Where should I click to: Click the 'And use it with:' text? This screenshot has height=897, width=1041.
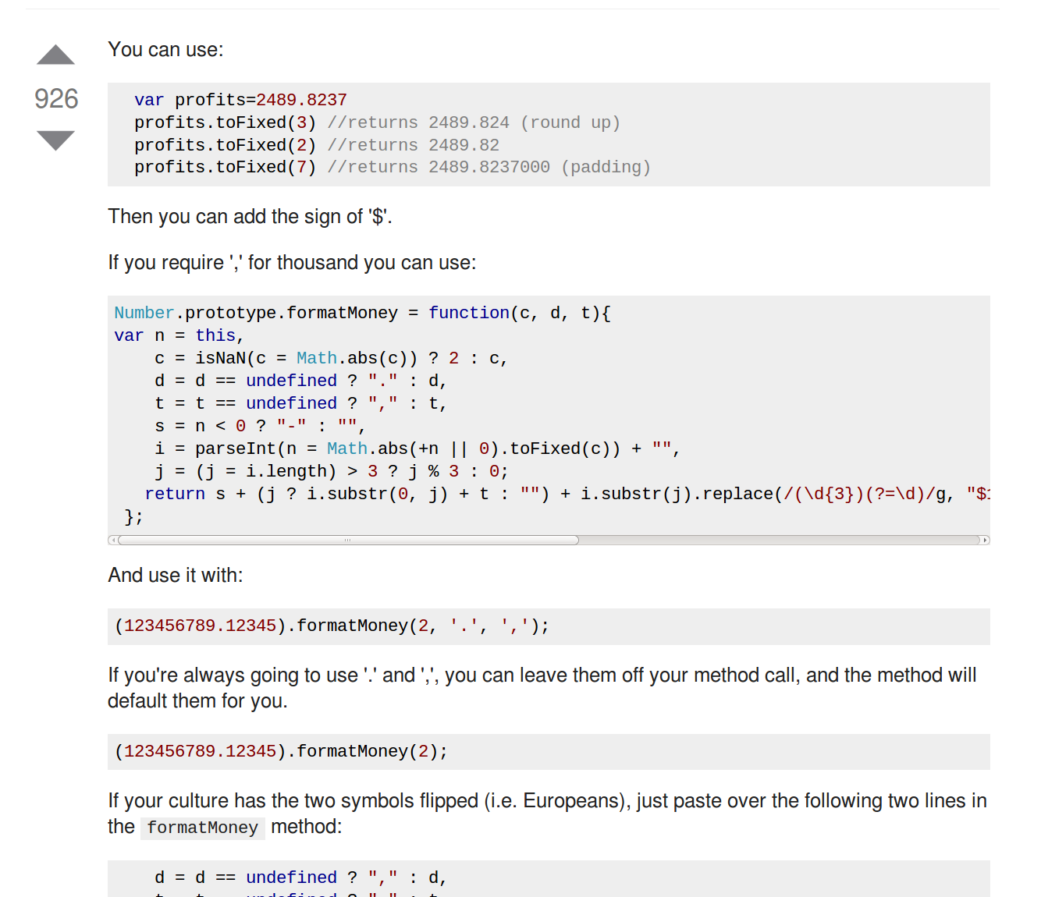click(x=176, y=575)
